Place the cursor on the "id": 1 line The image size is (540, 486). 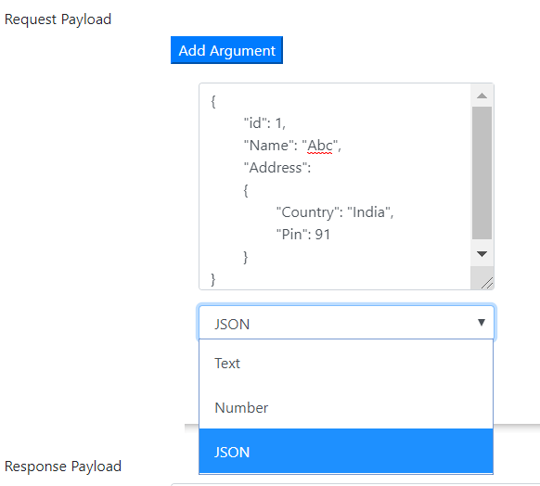[264, 123]
